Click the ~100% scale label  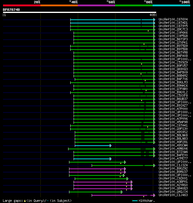tap(185, 2)
